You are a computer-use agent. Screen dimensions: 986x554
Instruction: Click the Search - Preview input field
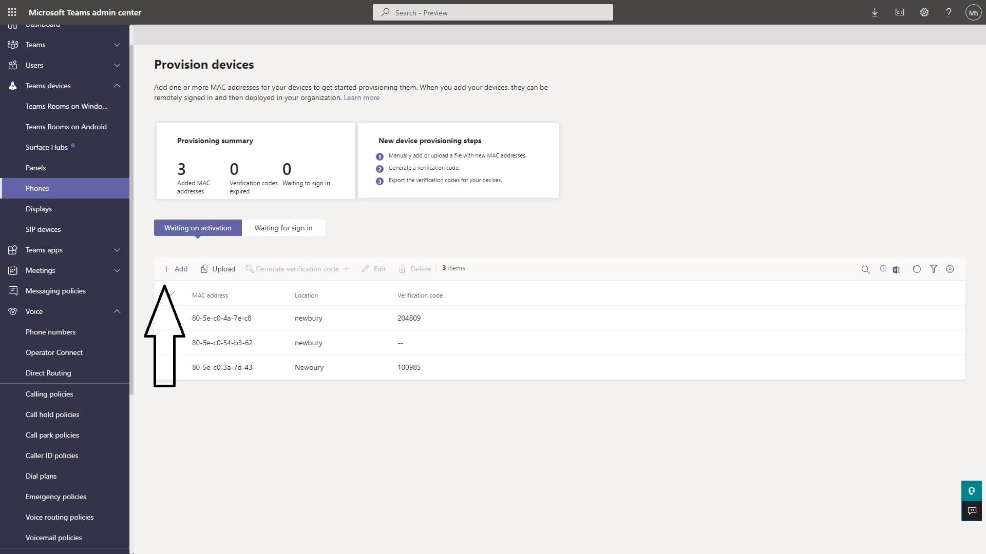tap(492, 12)
